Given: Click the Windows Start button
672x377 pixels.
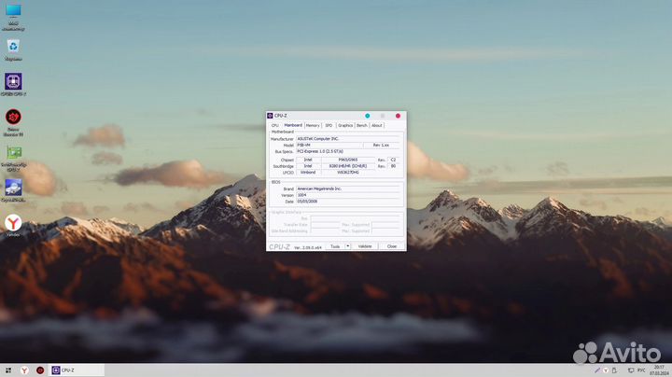Looking at the screenshot, I should pos(8,370).
